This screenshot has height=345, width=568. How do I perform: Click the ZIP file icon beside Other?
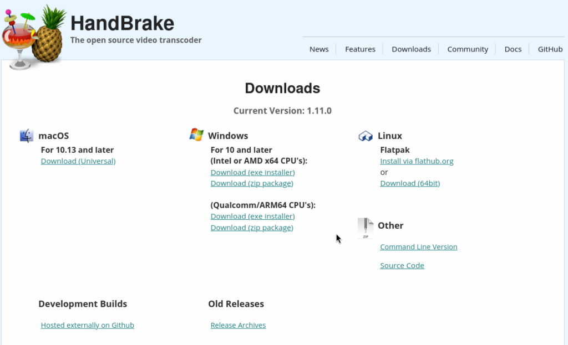click(365, 228)
